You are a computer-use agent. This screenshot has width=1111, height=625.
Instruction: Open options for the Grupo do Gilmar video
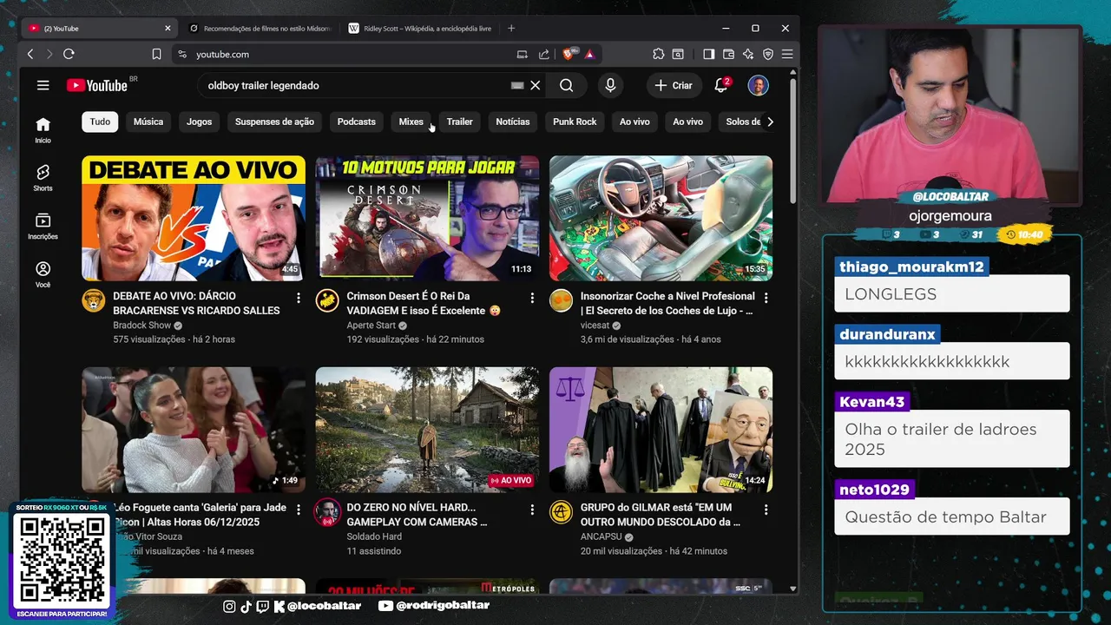point(766,510)
